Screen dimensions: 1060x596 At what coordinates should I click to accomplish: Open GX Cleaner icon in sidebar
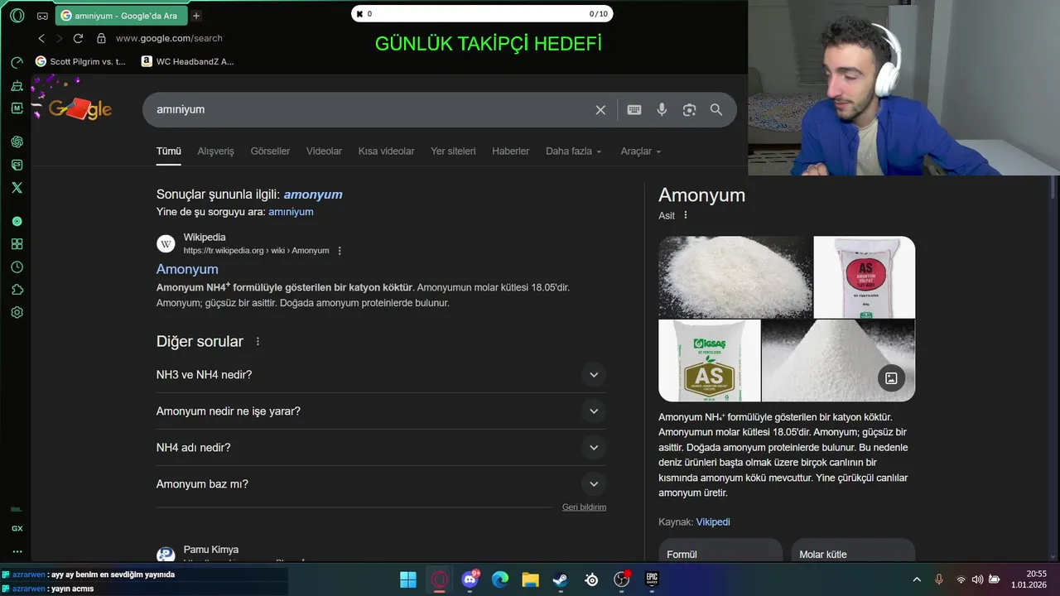[x=17, y=85]
